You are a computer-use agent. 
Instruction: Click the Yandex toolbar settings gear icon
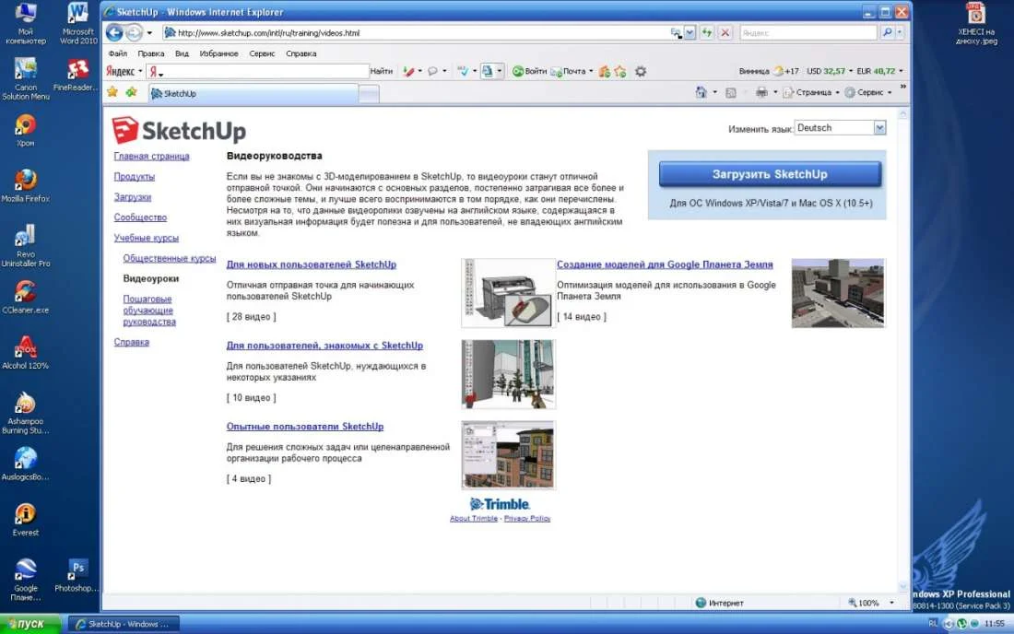641,71
